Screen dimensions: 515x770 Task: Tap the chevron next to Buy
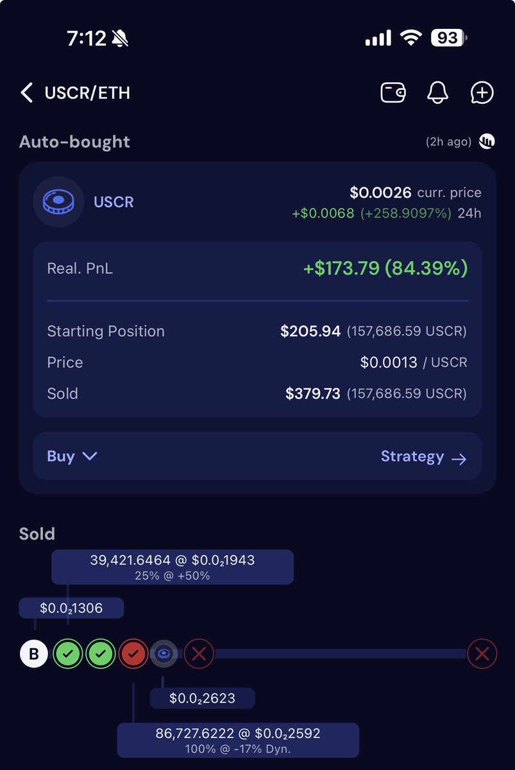[x=90, y=456]
